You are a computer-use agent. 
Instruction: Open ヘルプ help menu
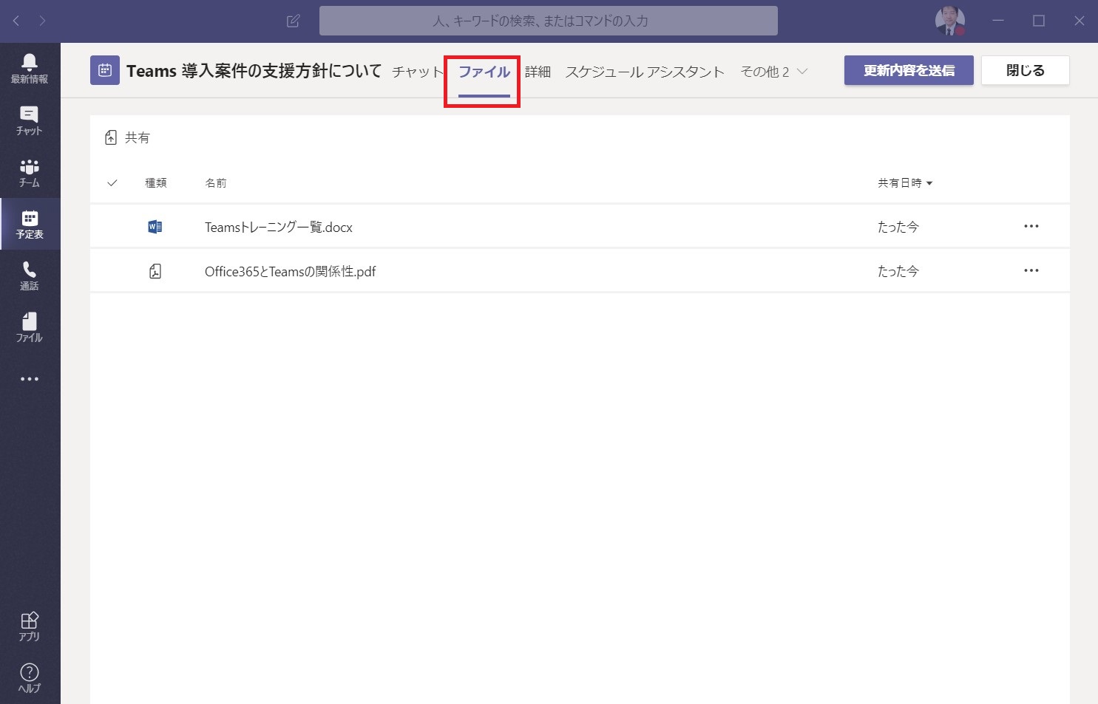(x=30, y=677)
